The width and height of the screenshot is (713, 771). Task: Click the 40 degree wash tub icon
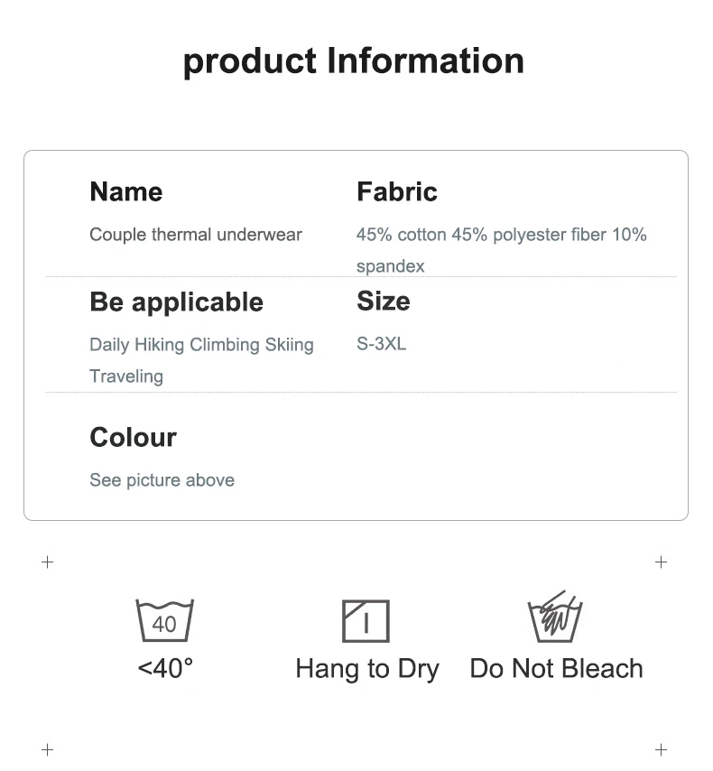pos(164,620)
